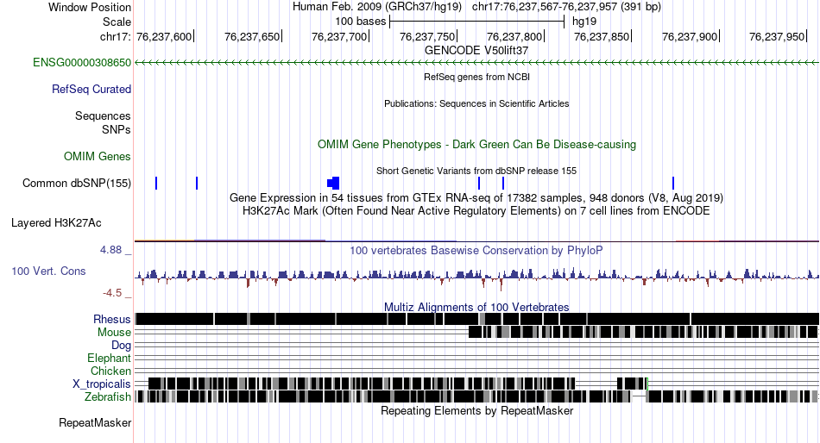820x443 pixels.
Task: Select the Zebrafish alignment row label
Action: (x=108, y=397)
